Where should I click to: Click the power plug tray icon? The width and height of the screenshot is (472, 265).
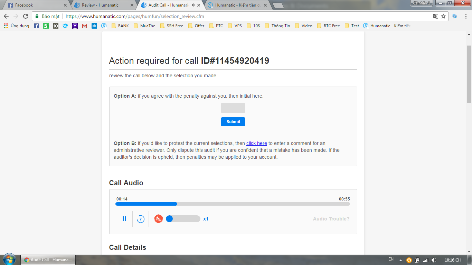point(417,260)
